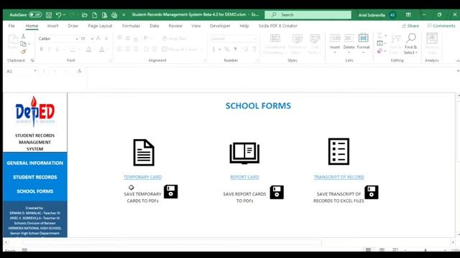Collapse the ribbon with the chevron
The image size is (460, 258).
458,60
